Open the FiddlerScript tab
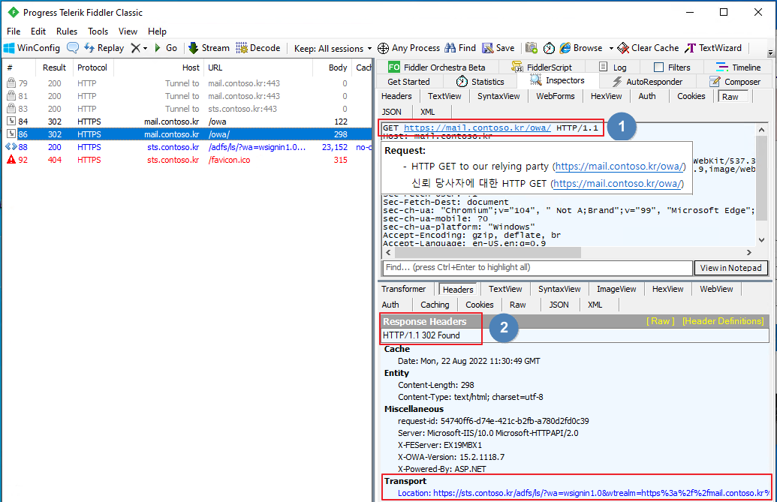 point(541,68)
